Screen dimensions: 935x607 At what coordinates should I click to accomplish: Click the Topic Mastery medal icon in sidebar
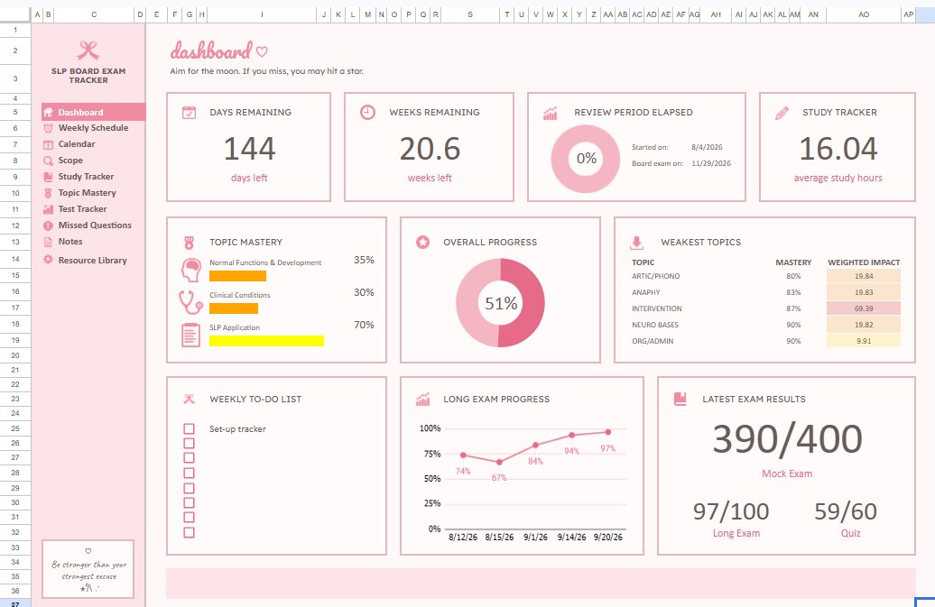[49, 193]
